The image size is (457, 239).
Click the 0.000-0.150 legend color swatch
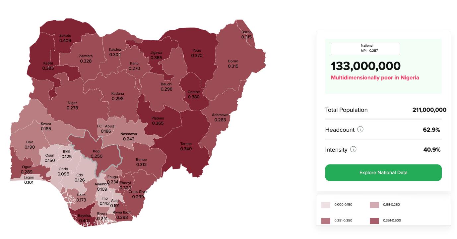326,205
